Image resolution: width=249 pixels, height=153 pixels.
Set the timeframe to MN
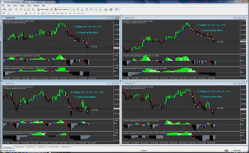tap(82, 13)
